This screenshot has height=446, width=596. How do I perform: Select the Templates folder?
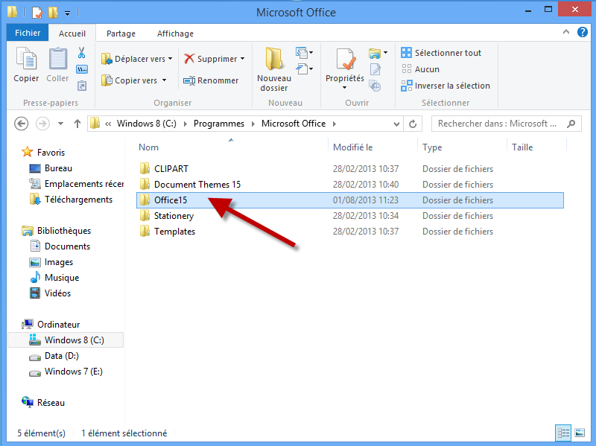[x=174, y=232]
